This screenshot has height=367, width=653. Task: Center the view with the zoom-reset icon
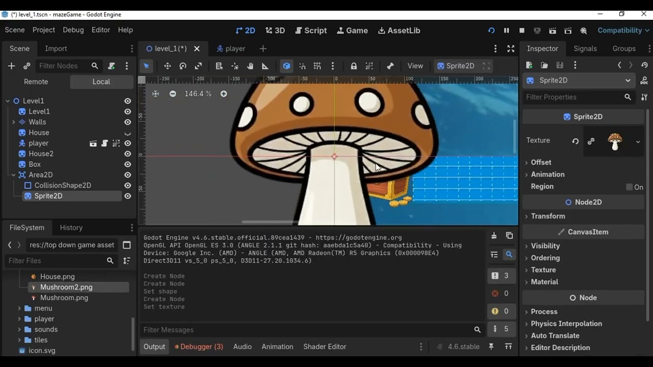[x=156, y=94]
